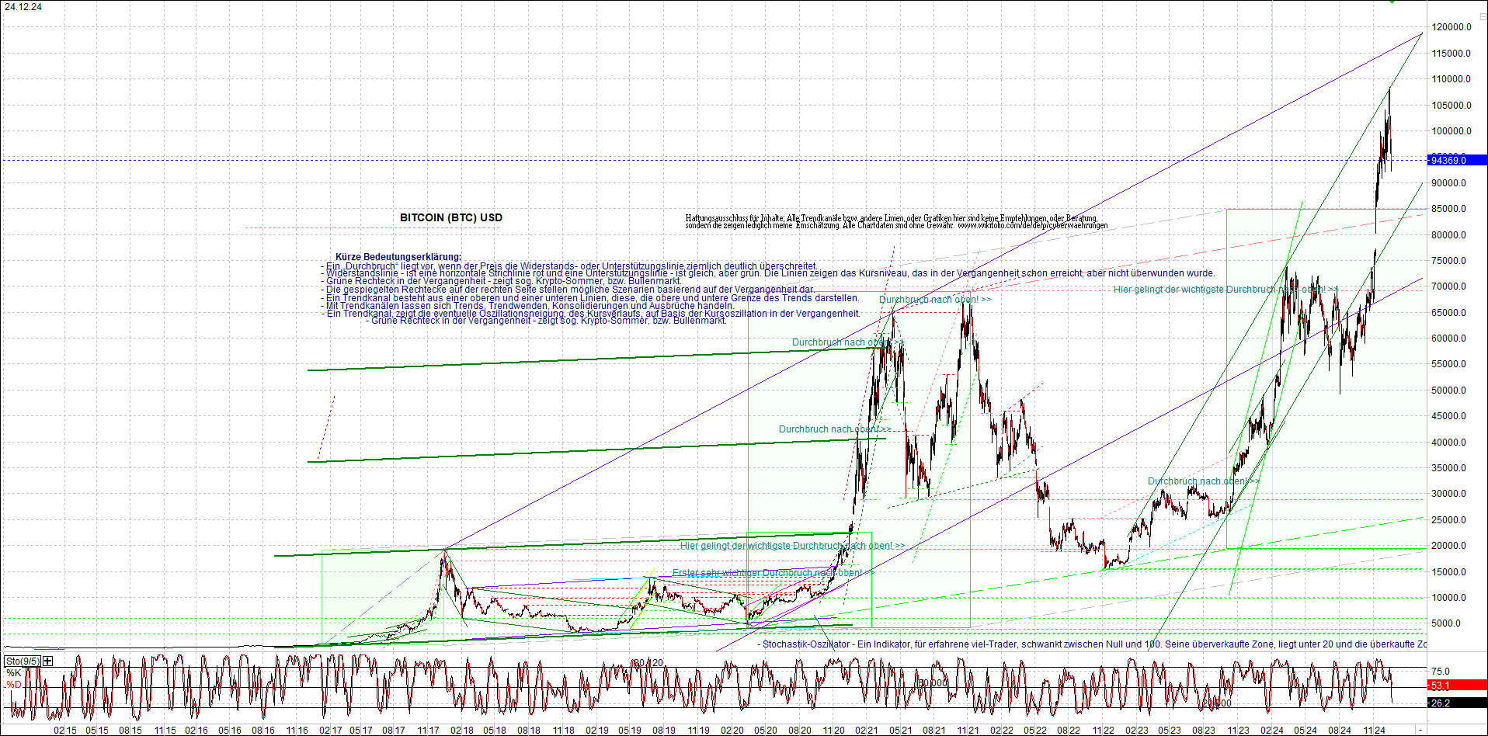Click the 120000.0 price axis label
This screenshot has width=1488, height=736.
1451,27
